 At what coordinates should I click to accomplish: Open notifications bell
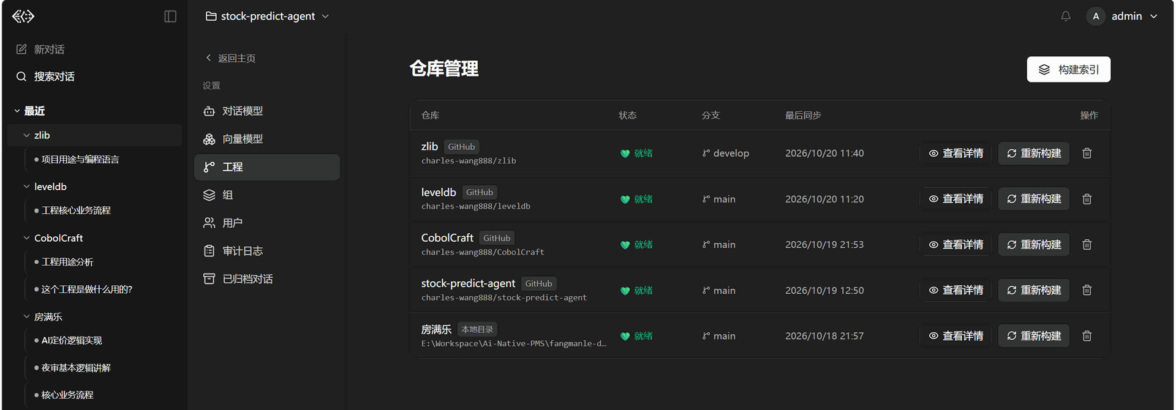click(x=1066, y=17)
